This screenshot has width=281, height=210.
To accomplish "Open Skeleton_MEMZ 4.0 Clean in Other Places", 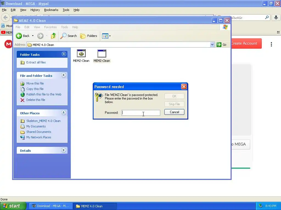I will click(x=43, y=121).
